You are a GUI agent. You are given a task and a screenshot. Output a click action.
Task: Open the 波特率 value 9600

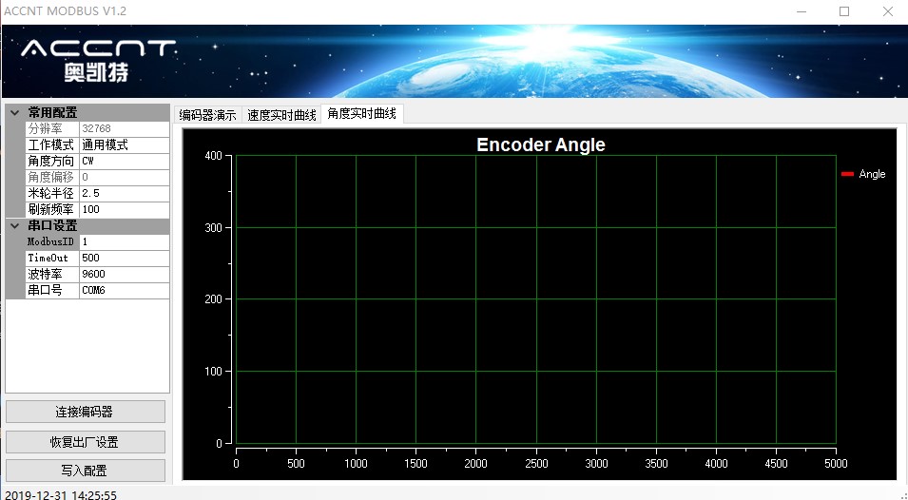tap(124, 275)
